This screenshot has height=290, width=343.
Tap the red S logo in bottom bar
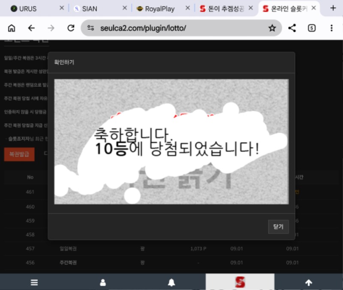point(240,282)
